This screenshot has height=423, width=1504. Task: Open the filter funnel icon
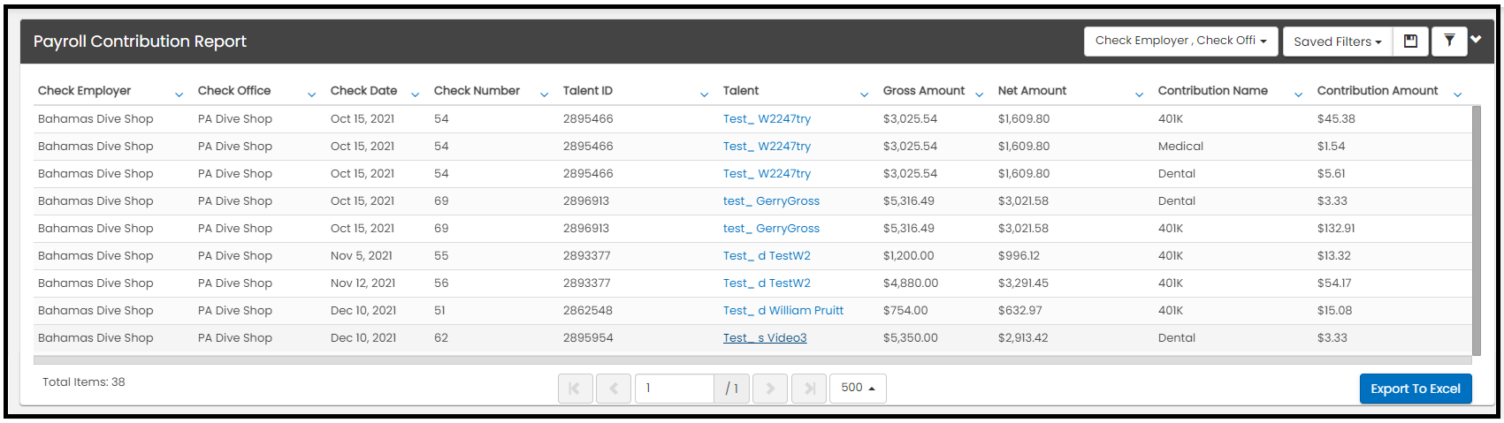click(x=1449, y=42)
